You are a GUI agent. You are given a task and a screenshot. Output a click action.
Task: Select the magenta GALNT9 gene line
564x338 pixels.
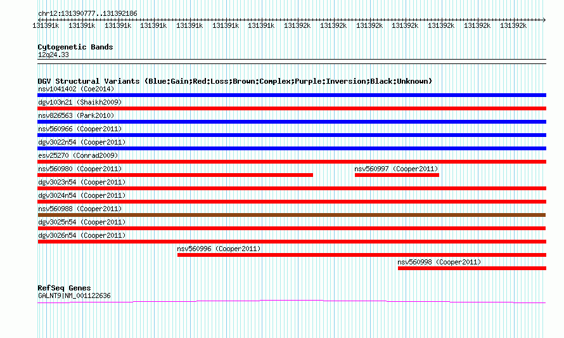click(292, 302)
